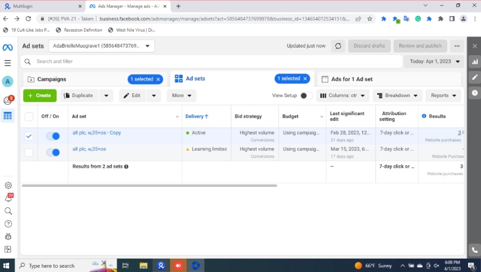Image resolution: width=481 pixels, height=272 pixels.
Task: Open notifications bell with badge 20
Action: coord(9,198)
